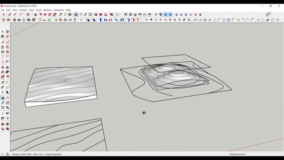
Task: Open 3D Warehouse from top toolbar
Action: click(96, 15)
